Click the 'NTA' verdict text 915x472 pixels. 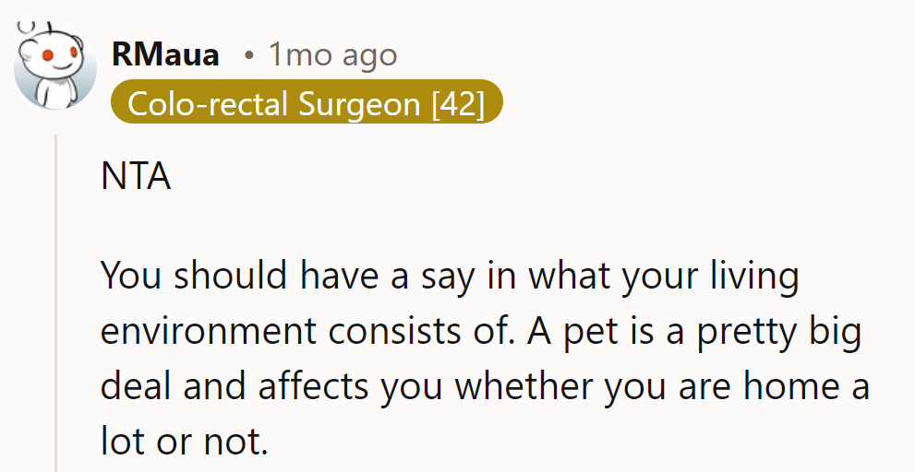click(x=136, y=176)
